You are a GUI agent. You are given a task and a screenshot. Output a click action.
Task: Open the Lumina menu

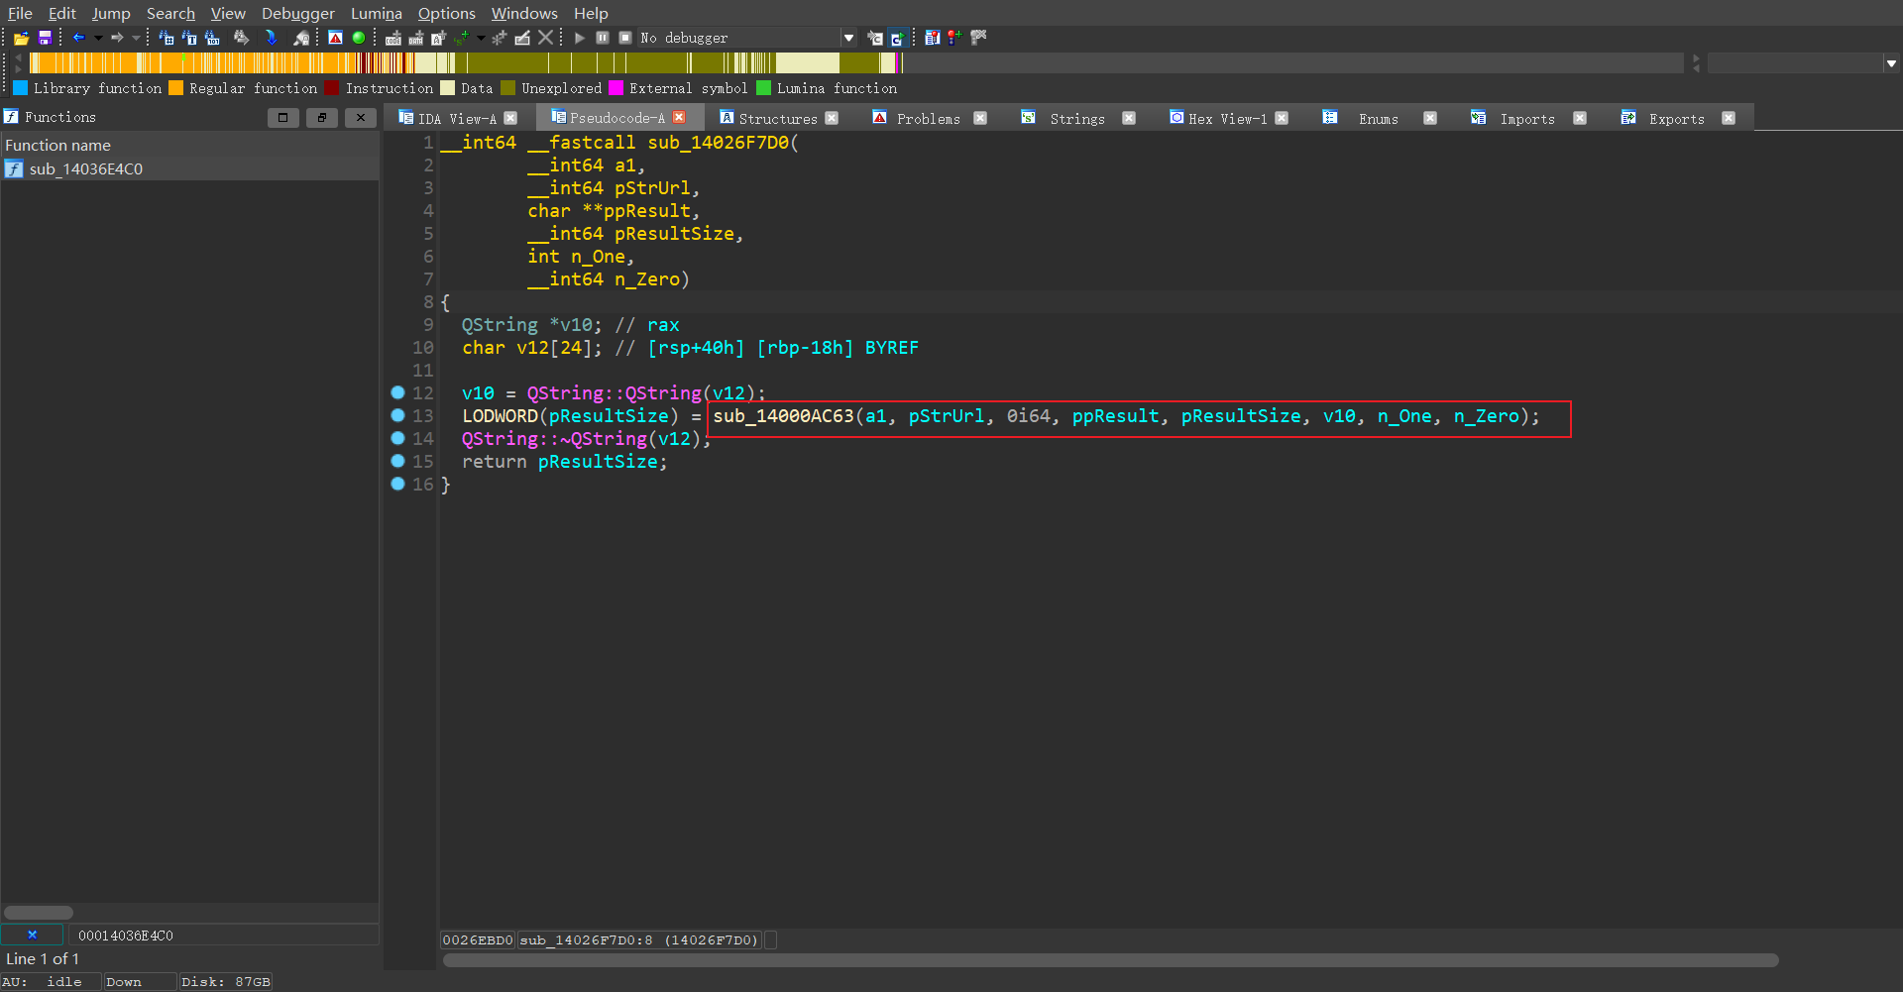pyautogui.click(x=376, y=13)
